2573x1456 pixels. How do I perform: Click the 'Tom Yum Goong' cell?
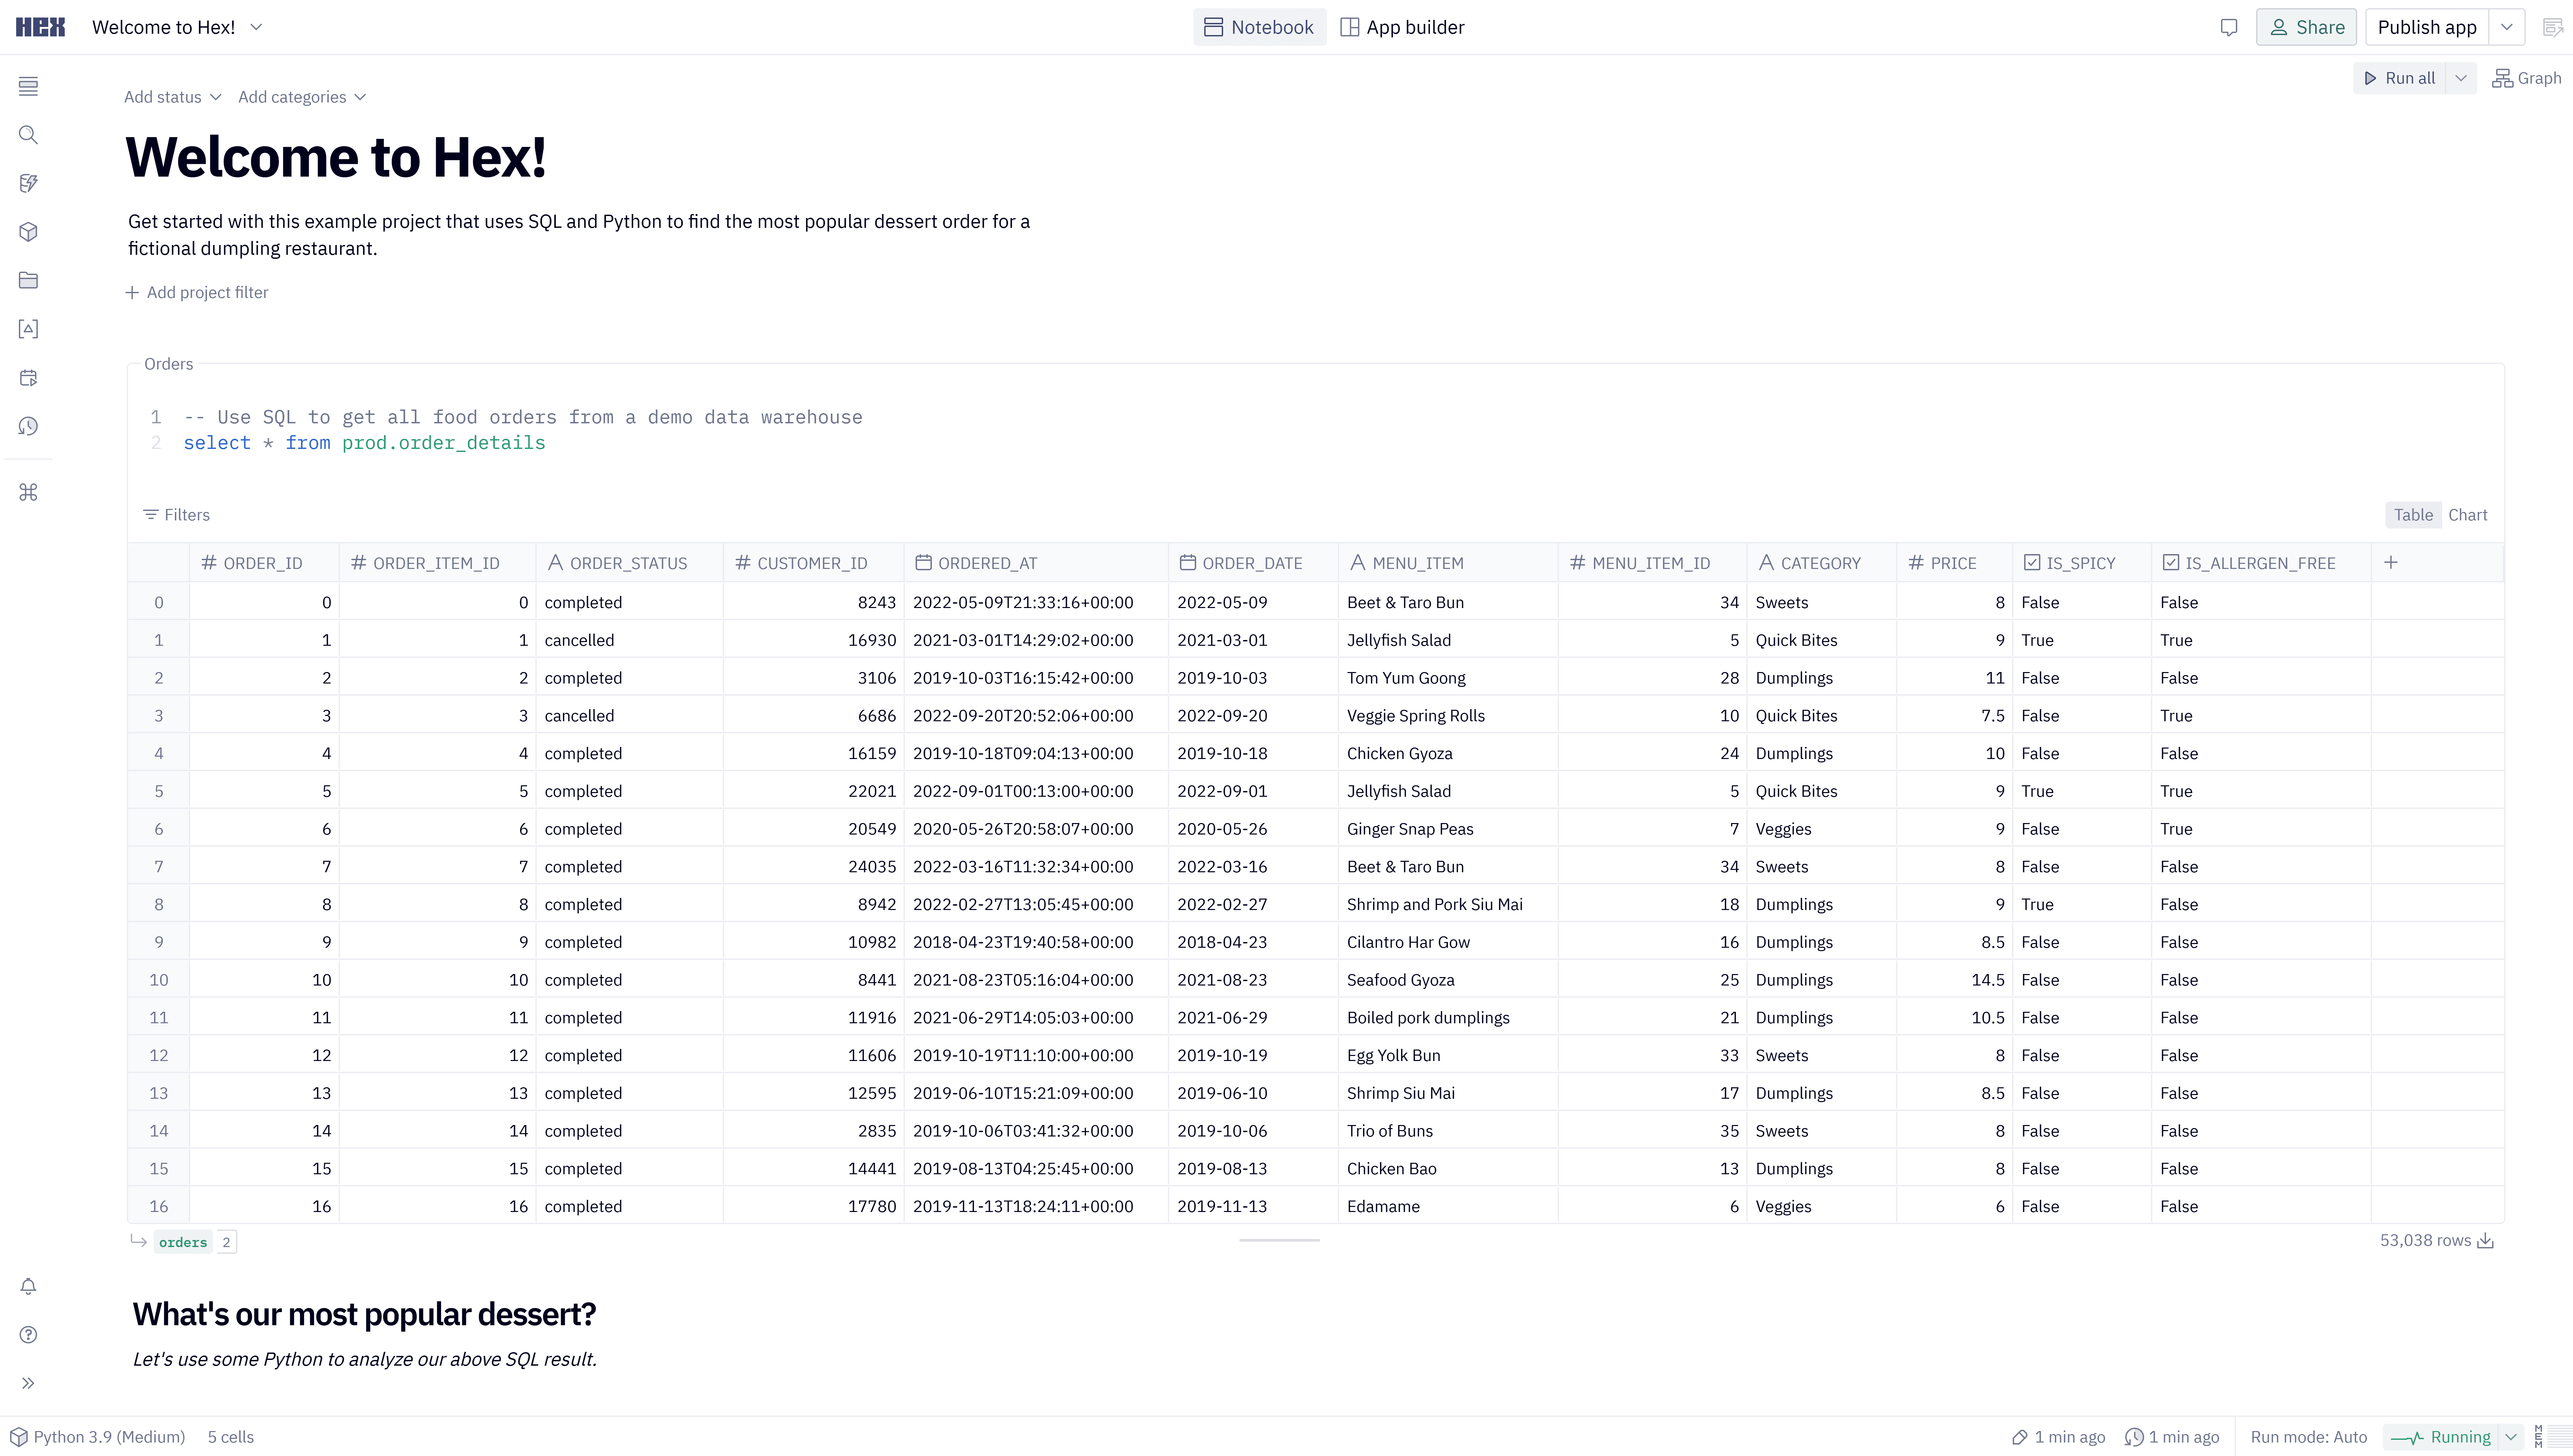[1448, 678]
